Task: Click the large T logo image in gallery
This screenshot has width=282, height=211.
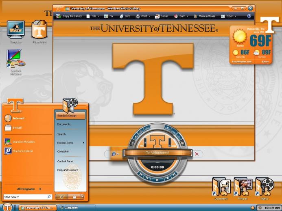Action: (153, 79)
